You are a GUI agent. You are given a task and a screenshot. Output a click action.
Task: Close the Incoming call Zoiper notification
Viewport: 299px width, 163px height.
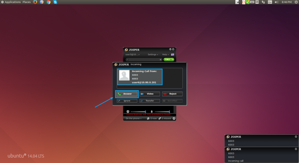pos(296,149)
